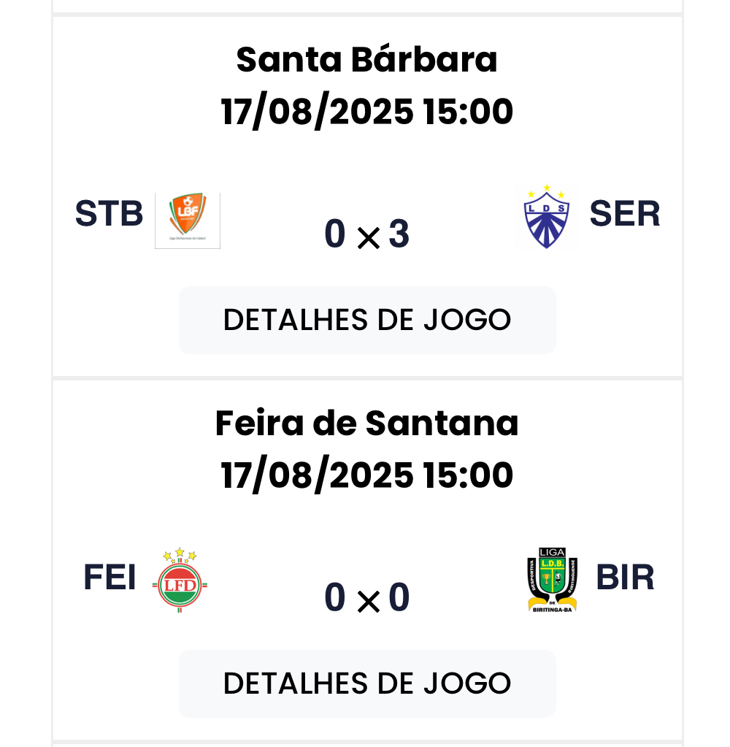Image resolution: width=730 pixels, height=747 pixels.
Task: Select the SER team abbreviation
Action: (x=625, y=213)
